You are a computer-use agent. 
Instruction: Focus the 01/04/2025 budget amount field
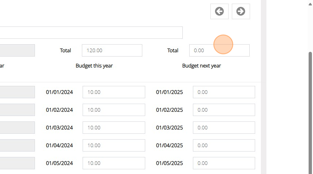pos(224,145)
